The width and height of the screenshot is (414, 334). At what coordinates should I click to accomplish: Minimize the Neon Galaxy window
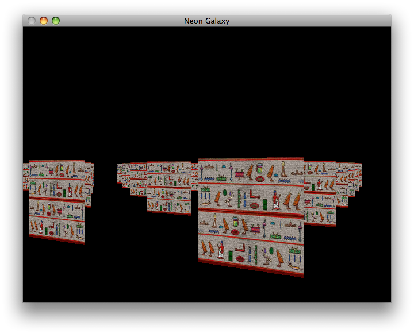pos(44,21)
